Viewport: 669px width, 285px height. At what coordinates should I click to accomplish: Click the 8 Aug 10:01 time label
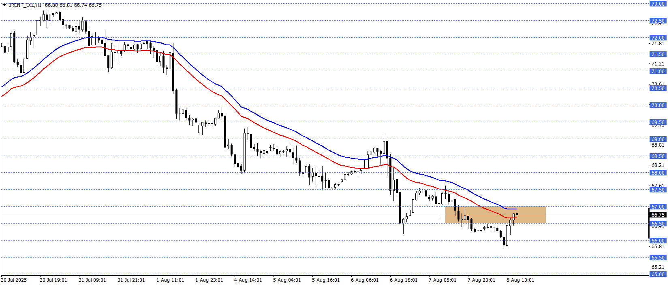(520, 280)
